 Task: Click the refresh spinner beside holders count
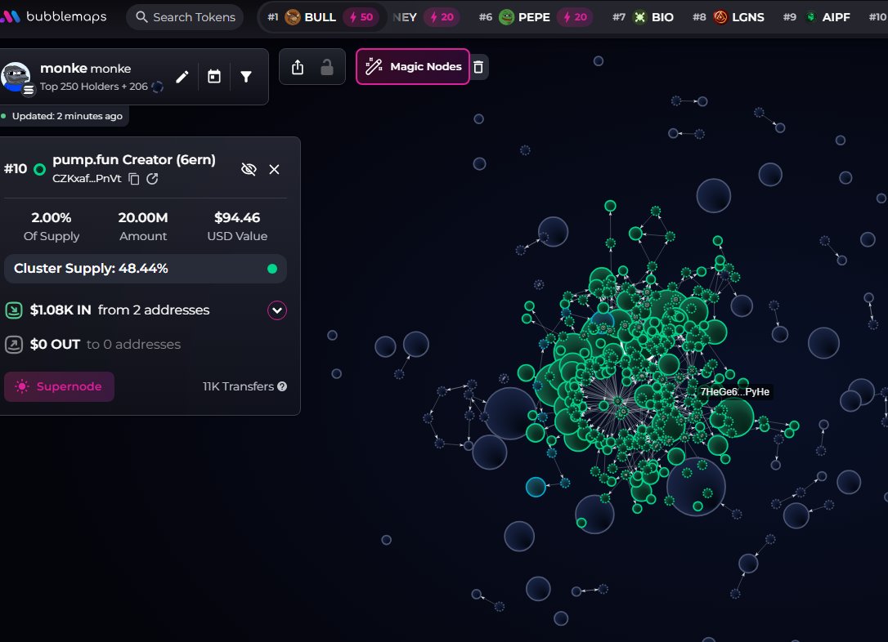pyautogui.click(x=158, y=87)
